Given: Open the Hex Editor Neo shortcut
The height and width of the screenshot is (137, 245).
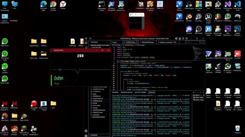Looking at the screenshot, I should pos(199,6).
